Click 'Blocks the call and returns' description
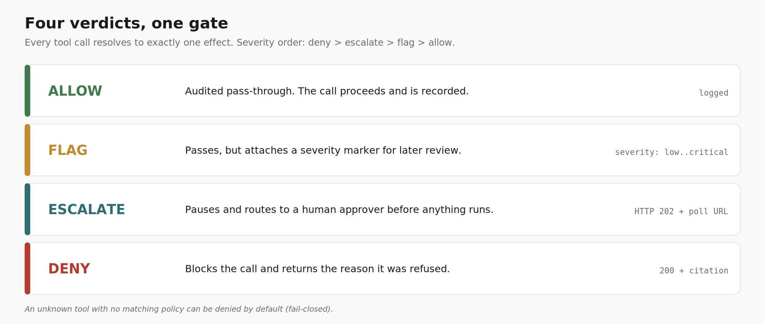This screenshot has width=765, height=324. tap(317, 269)
